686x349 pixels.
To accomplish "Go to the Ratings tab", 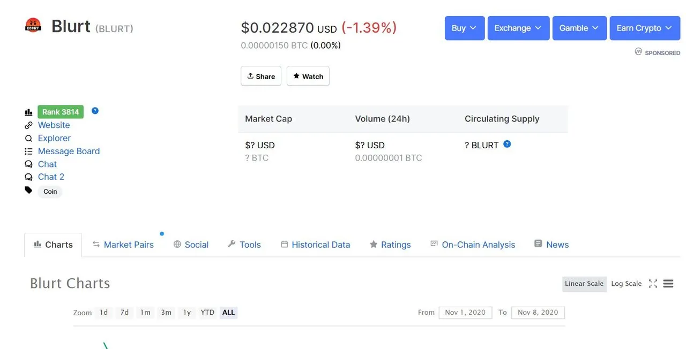I will point(390,245).
